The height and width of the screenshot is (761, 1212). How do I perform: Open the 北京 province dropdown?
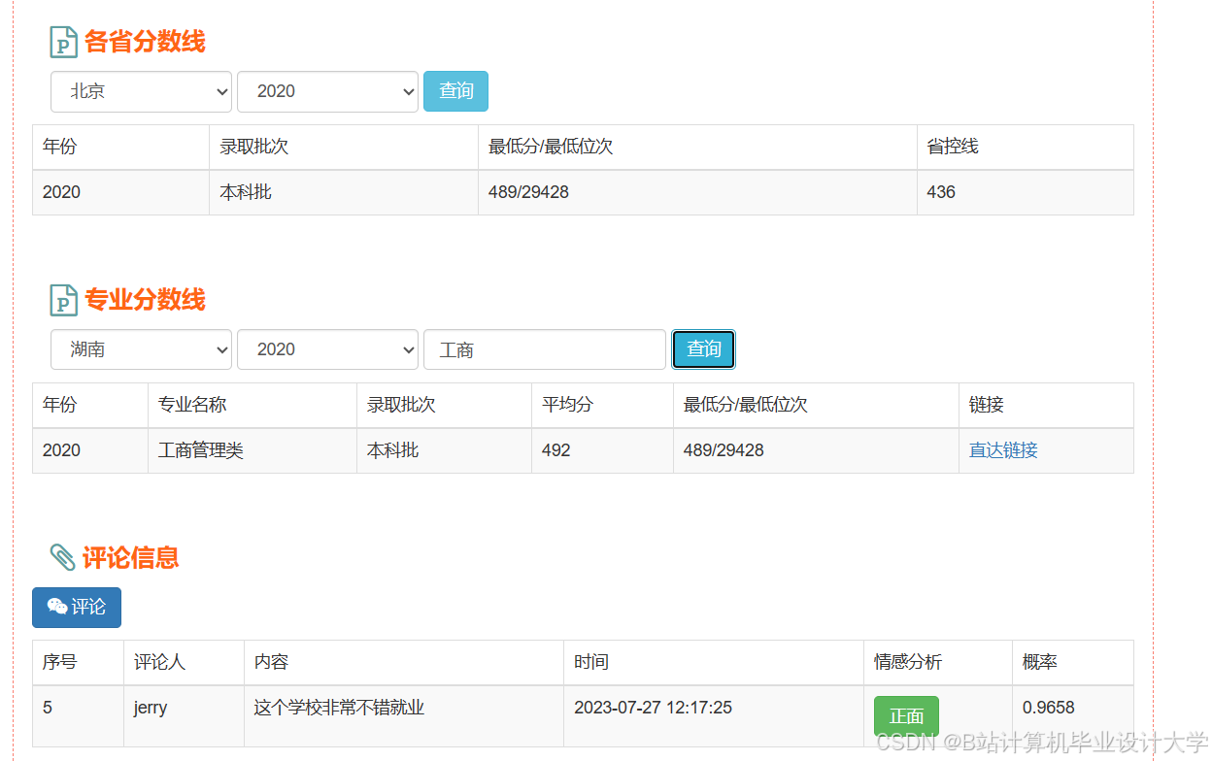click(x=141, y=91)
